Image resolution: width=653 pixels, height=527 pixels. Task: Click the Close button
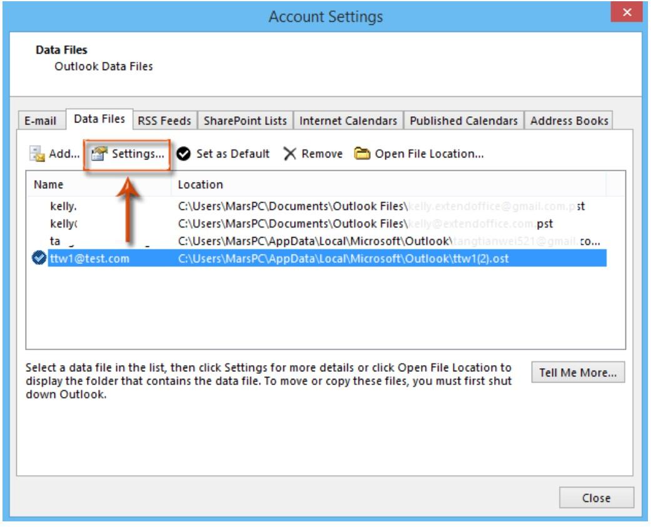[597, 498]
